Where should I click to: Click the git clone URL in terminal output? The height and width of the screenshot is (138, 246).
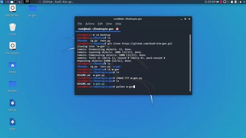tap(147, 44)
